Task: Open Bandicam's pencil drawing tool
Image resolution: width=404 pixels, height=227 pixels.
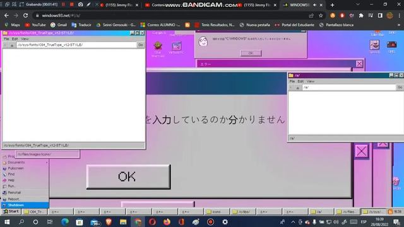Action: pos(88,4)
